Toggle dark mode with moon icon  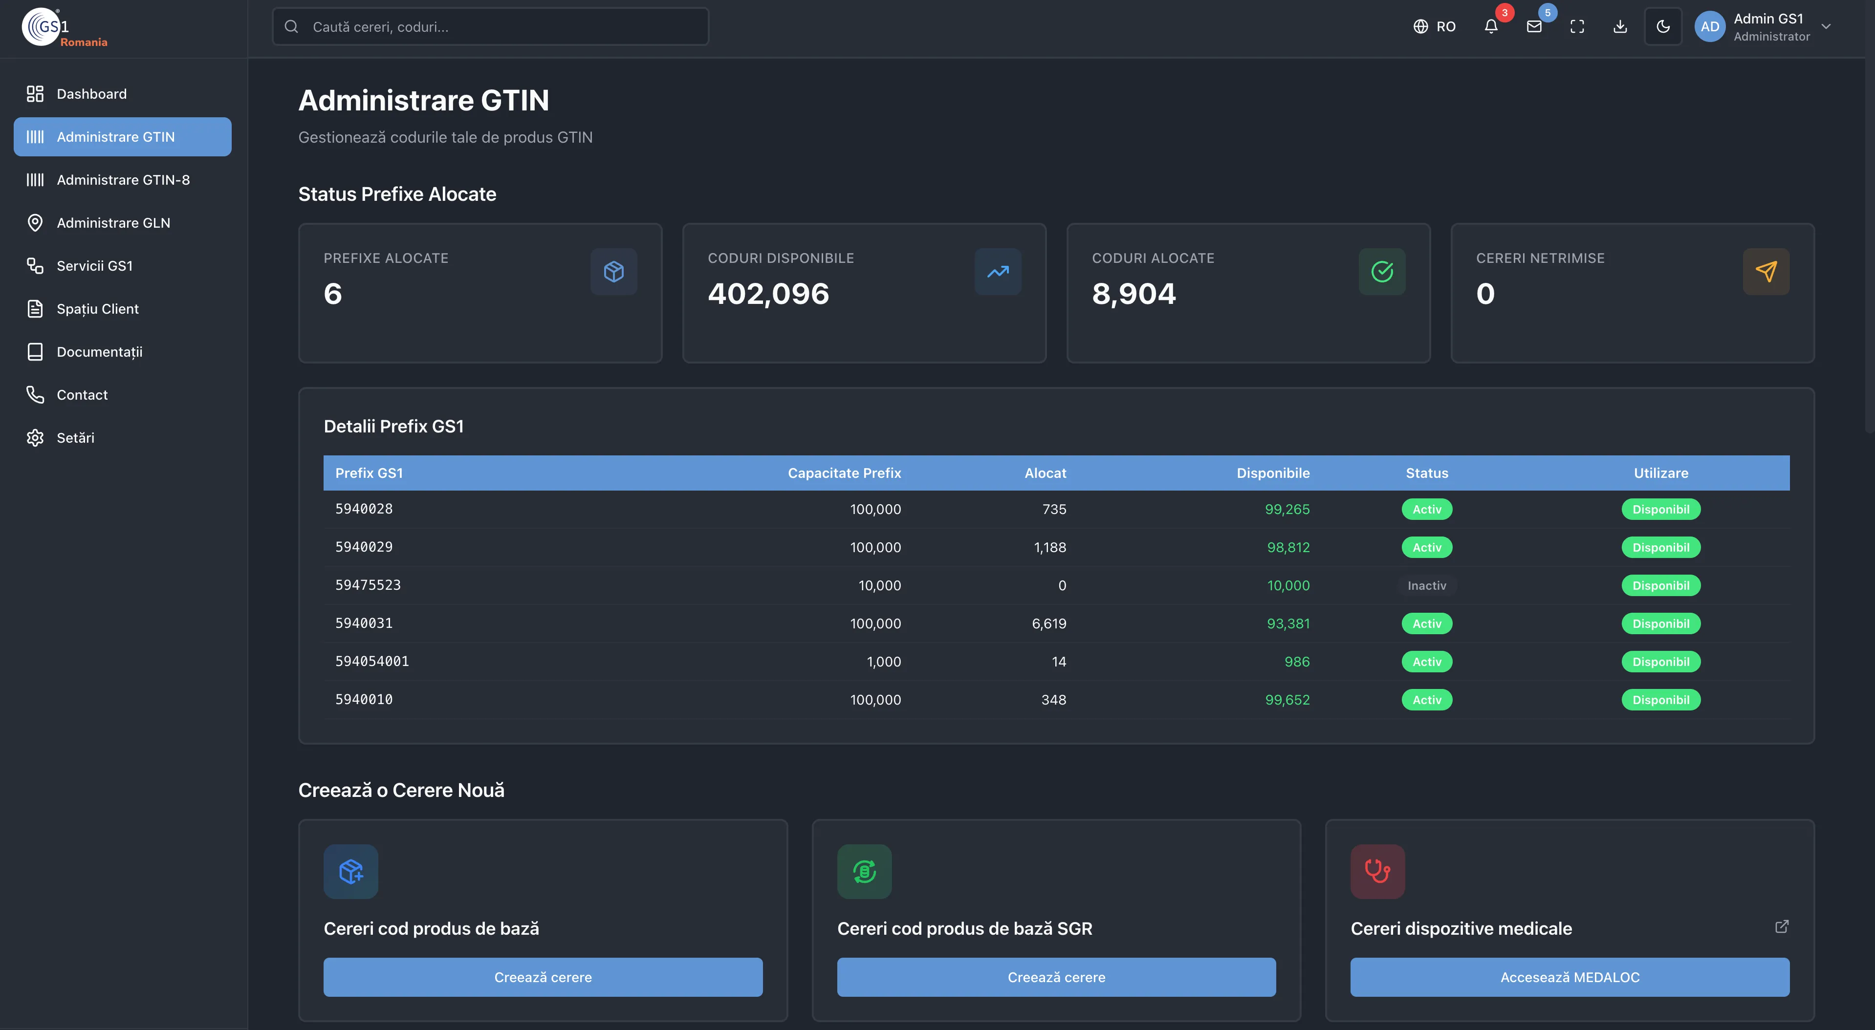point(1662,27)
